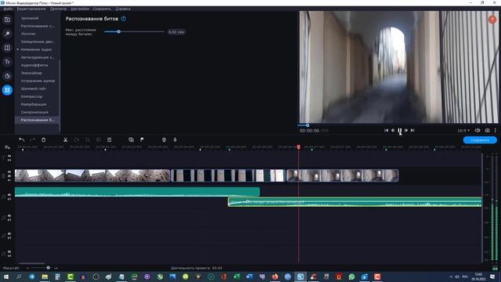The image size is (501, 282).
Task: Select Устранение шумов in tools list
Action: pyautogui.click(x=38, y=81)
